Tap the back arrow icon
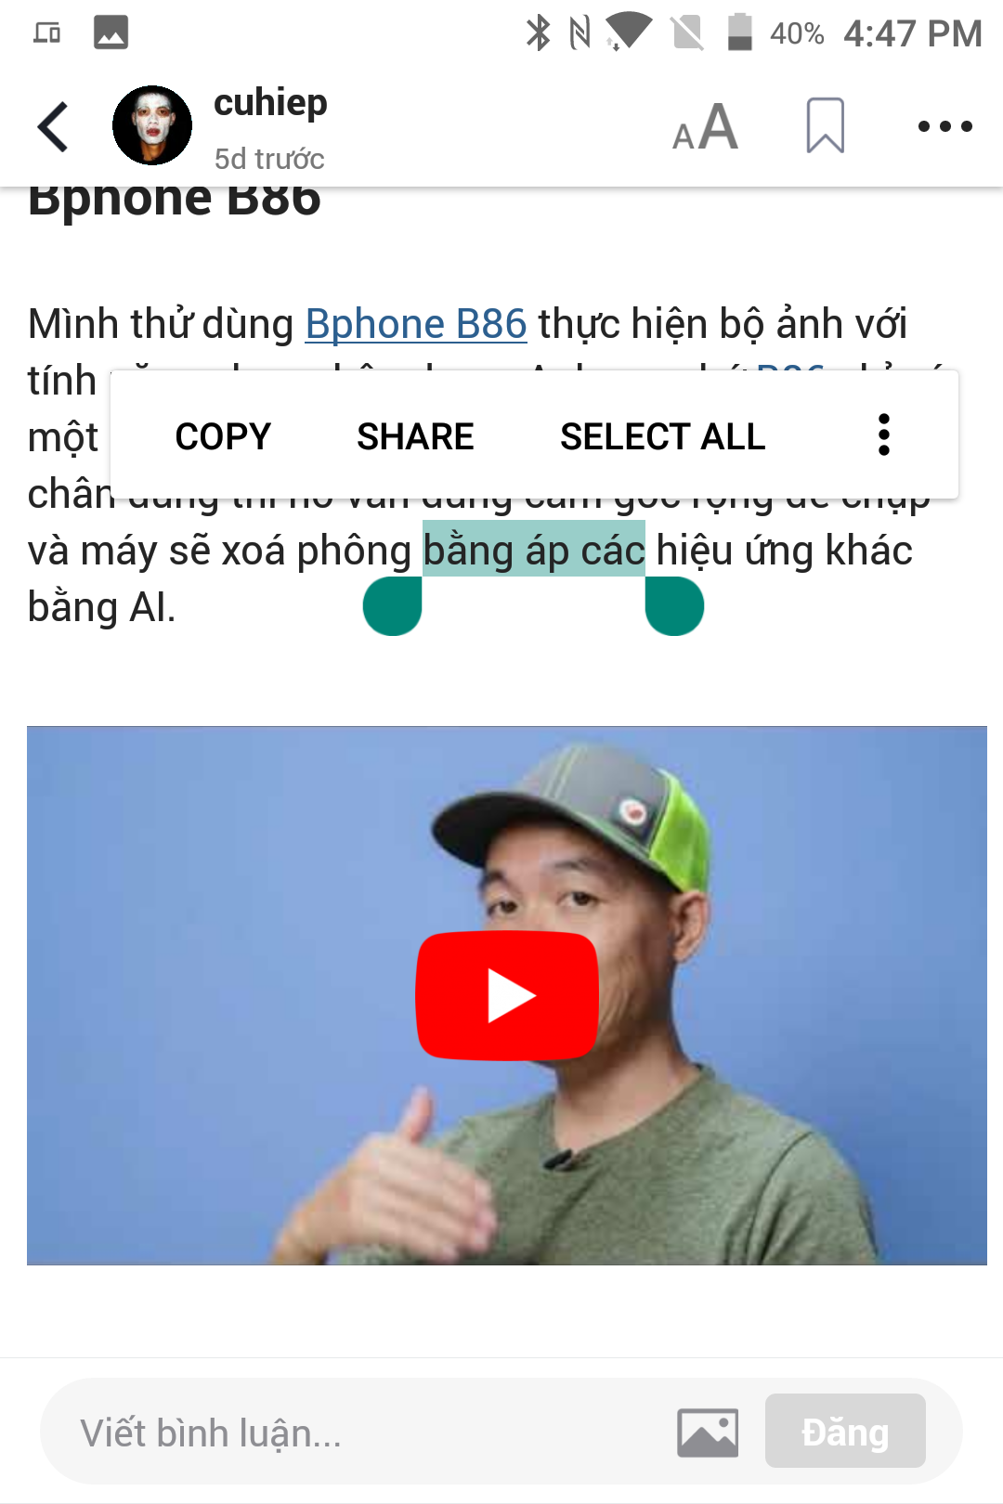Image resolution: width=1003 pixels, height=1504 pixels. tap(53, 126)
